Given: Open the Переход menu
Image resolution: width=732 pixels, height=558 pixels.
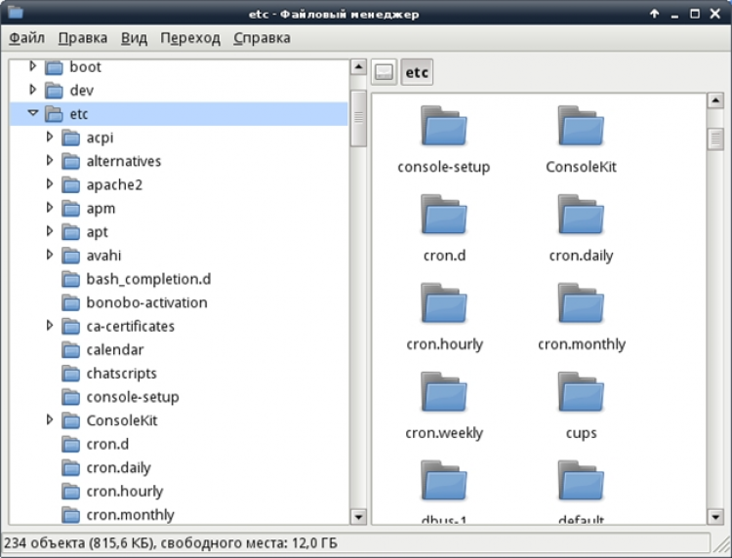Looking at the screenshot, I should [x=190, y=38].
